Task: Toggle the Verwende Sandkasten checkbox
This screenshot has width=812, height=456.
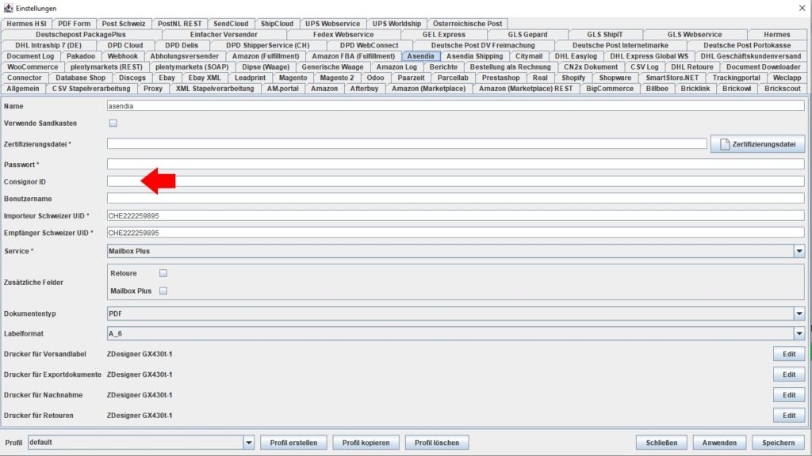Action: point(113,123)
